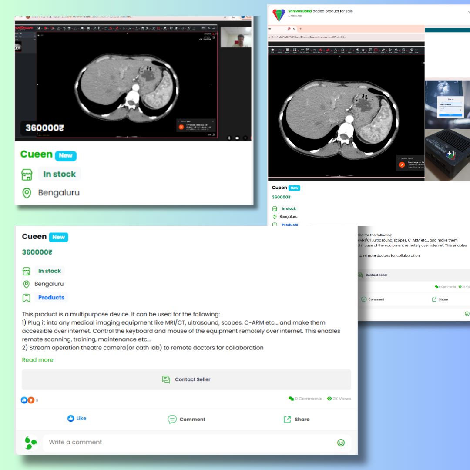This screenshot has width=470, height=470.
Task: Open the CT scan image in the large Cueen card
Action: pyautogui.click(x=133, y=78)
